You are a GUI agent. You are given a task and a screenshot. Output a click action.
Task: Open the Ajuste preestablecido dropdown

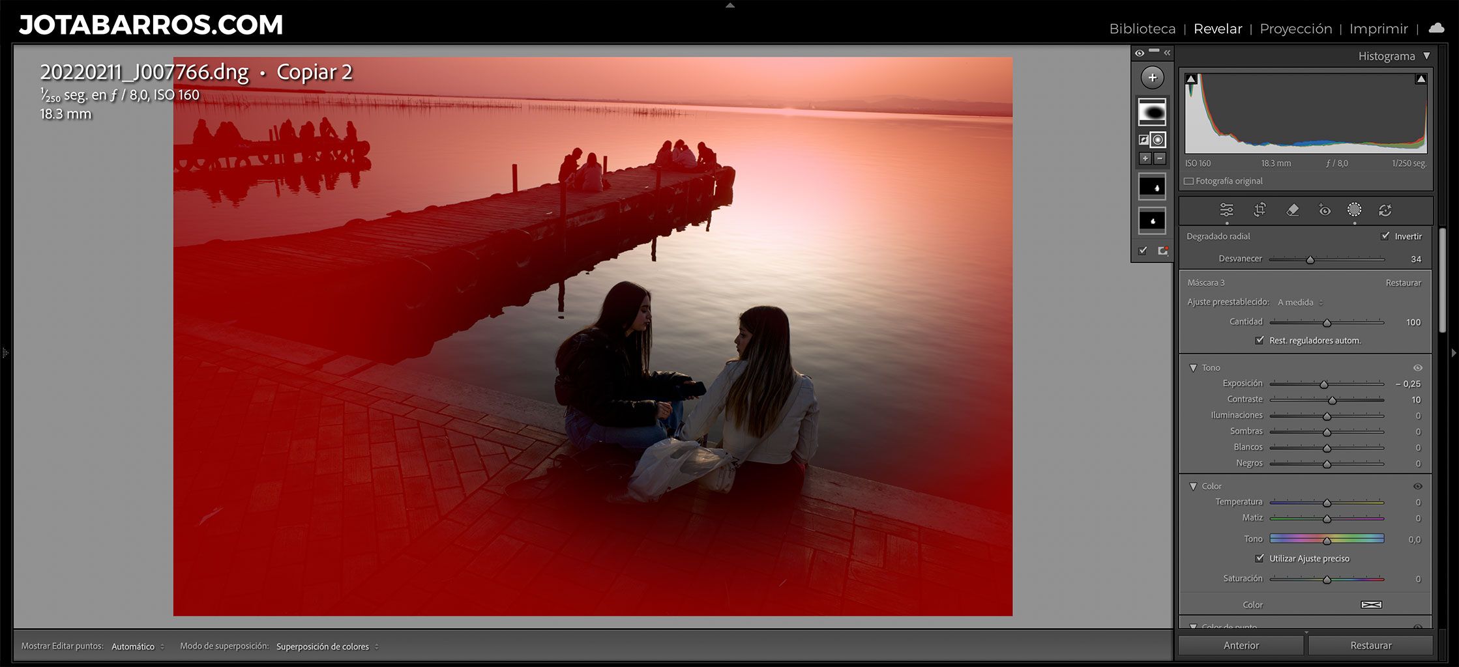(1300, 302)
